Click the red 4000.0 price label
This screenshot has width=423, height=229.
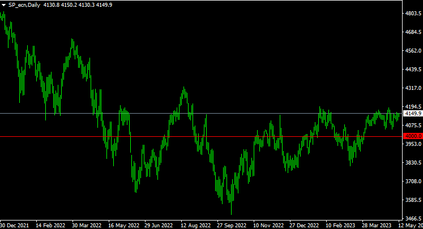[413, 136]
